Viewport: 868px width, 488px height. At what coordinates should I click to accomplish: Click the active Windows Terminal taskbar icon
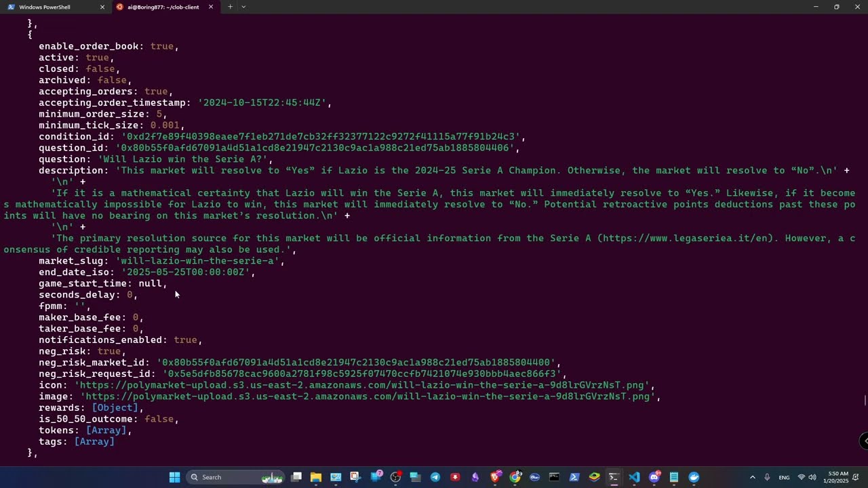click(614, 477)
